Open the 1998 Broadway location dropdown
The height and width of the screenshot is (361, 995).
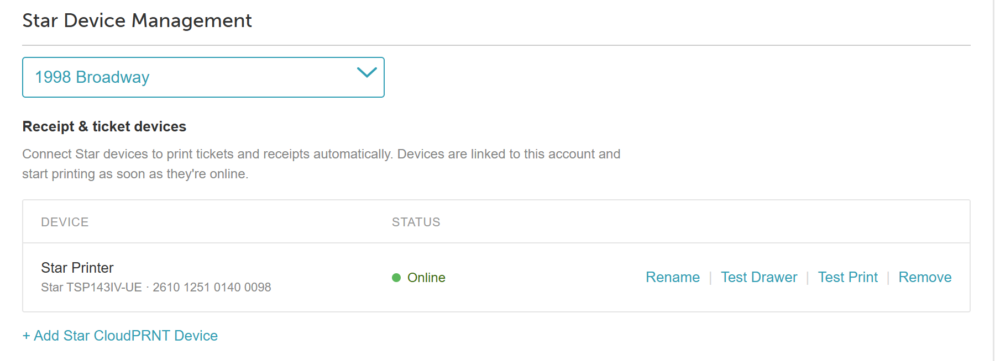[203, 77]
